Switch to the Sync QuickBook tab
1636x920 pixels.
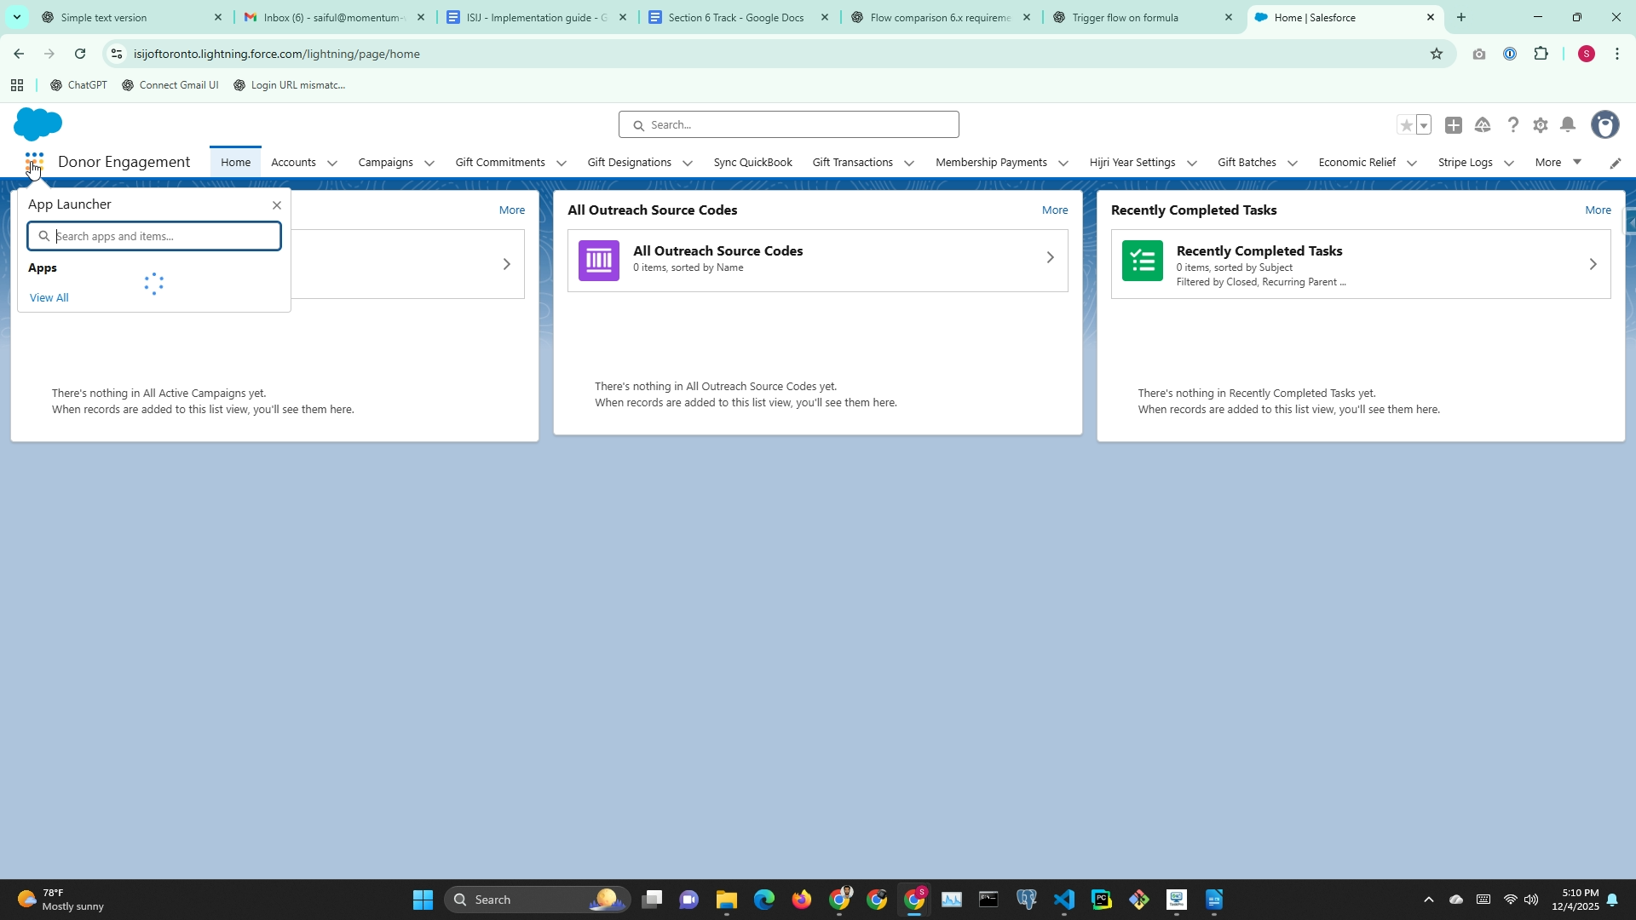tap(752, 162)
